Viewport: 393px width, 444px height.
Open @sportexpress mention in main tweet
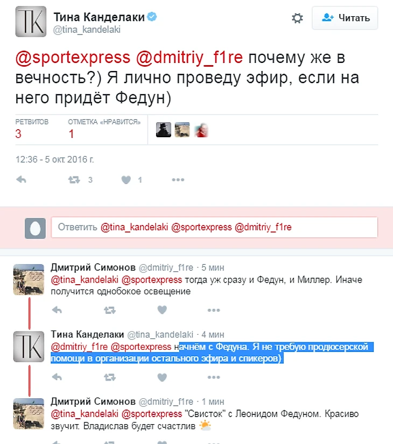tap(73, 58)
